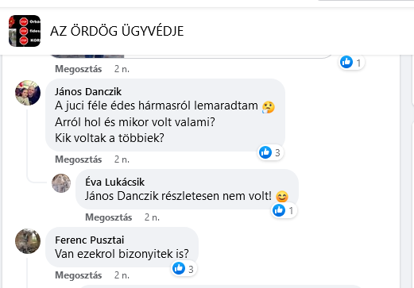
Task: Share Éva Lukácsik's reply via Megosztás
Action: (x=108, y=217)
